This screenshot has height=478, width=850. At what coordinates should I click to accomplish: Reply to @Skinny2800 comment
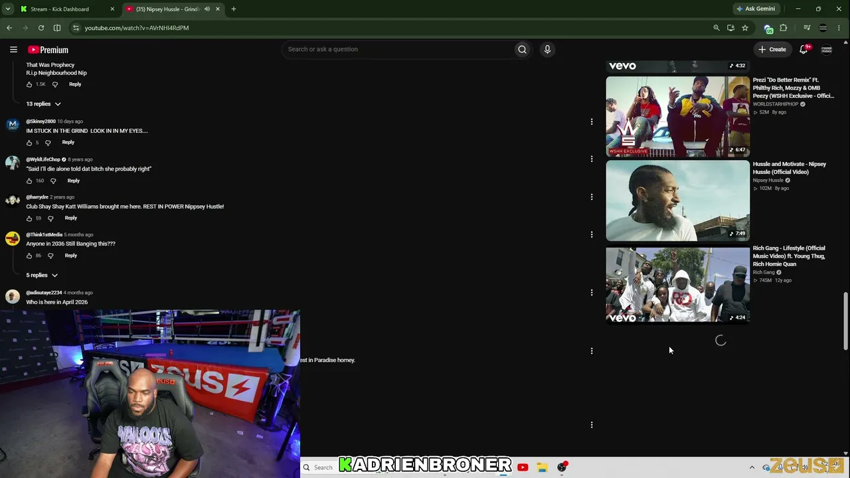68,142
